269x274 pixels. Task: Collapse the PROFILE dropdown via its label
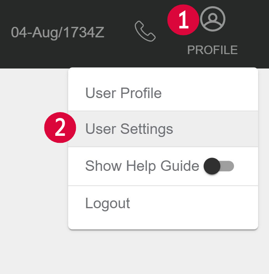pos(213,50)
